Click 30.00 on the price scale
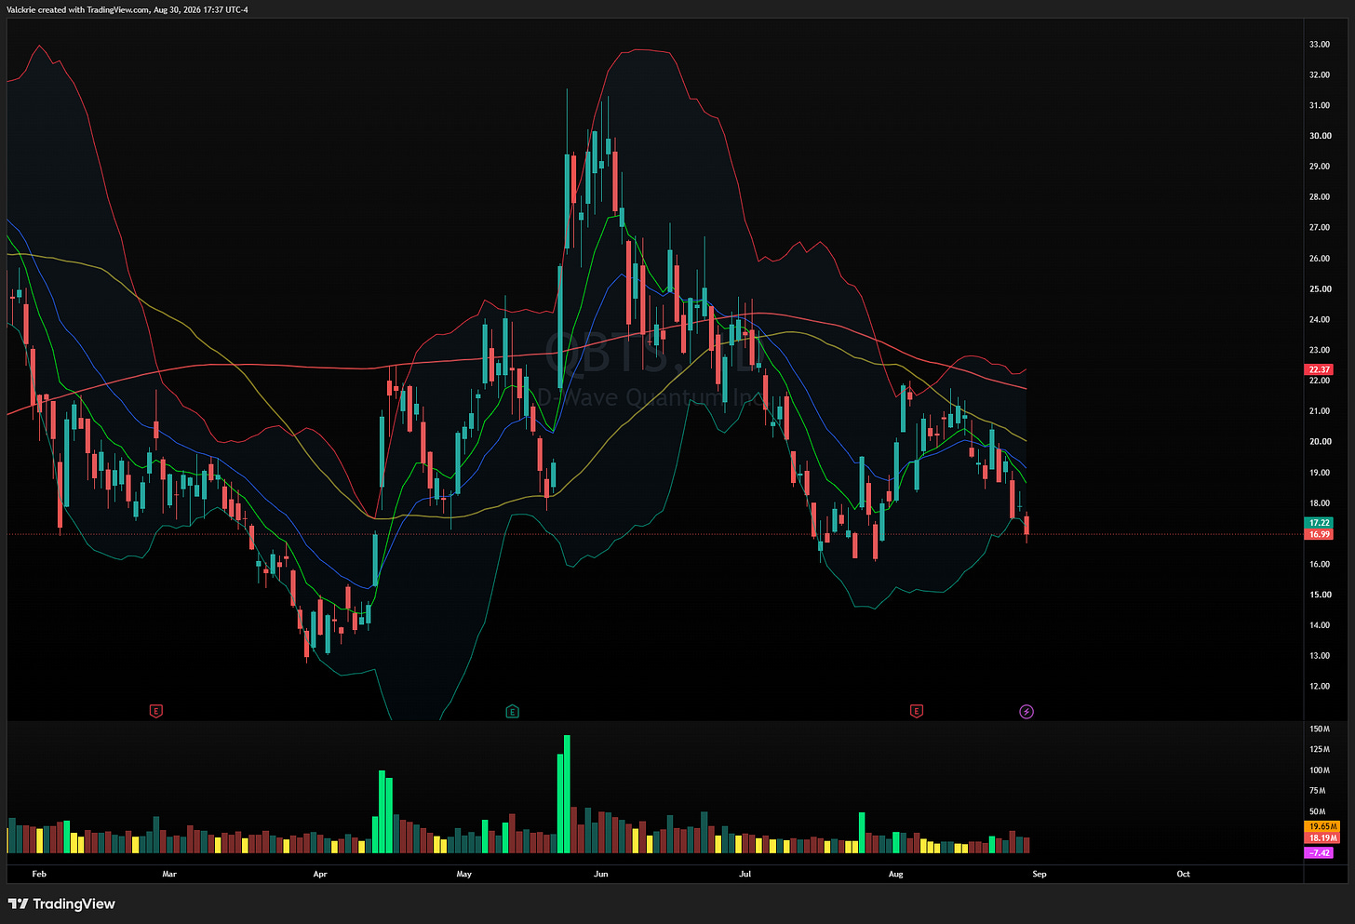1355x924 pixels. point(1320,136)
